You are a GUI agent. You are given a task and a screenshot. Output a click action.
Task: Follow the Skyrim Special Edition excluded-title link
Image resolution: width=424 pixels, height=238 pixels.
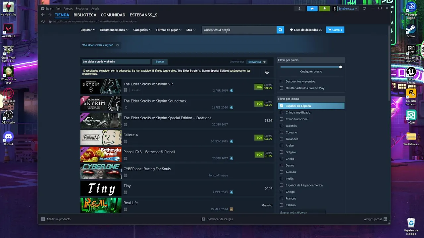(x=203, y=71)
